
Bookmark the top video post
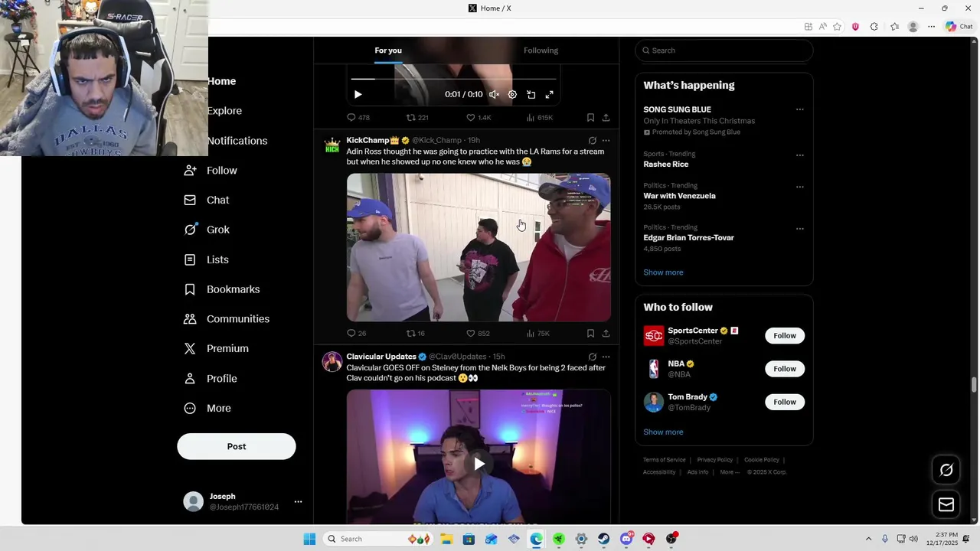[x=590, y=117]
